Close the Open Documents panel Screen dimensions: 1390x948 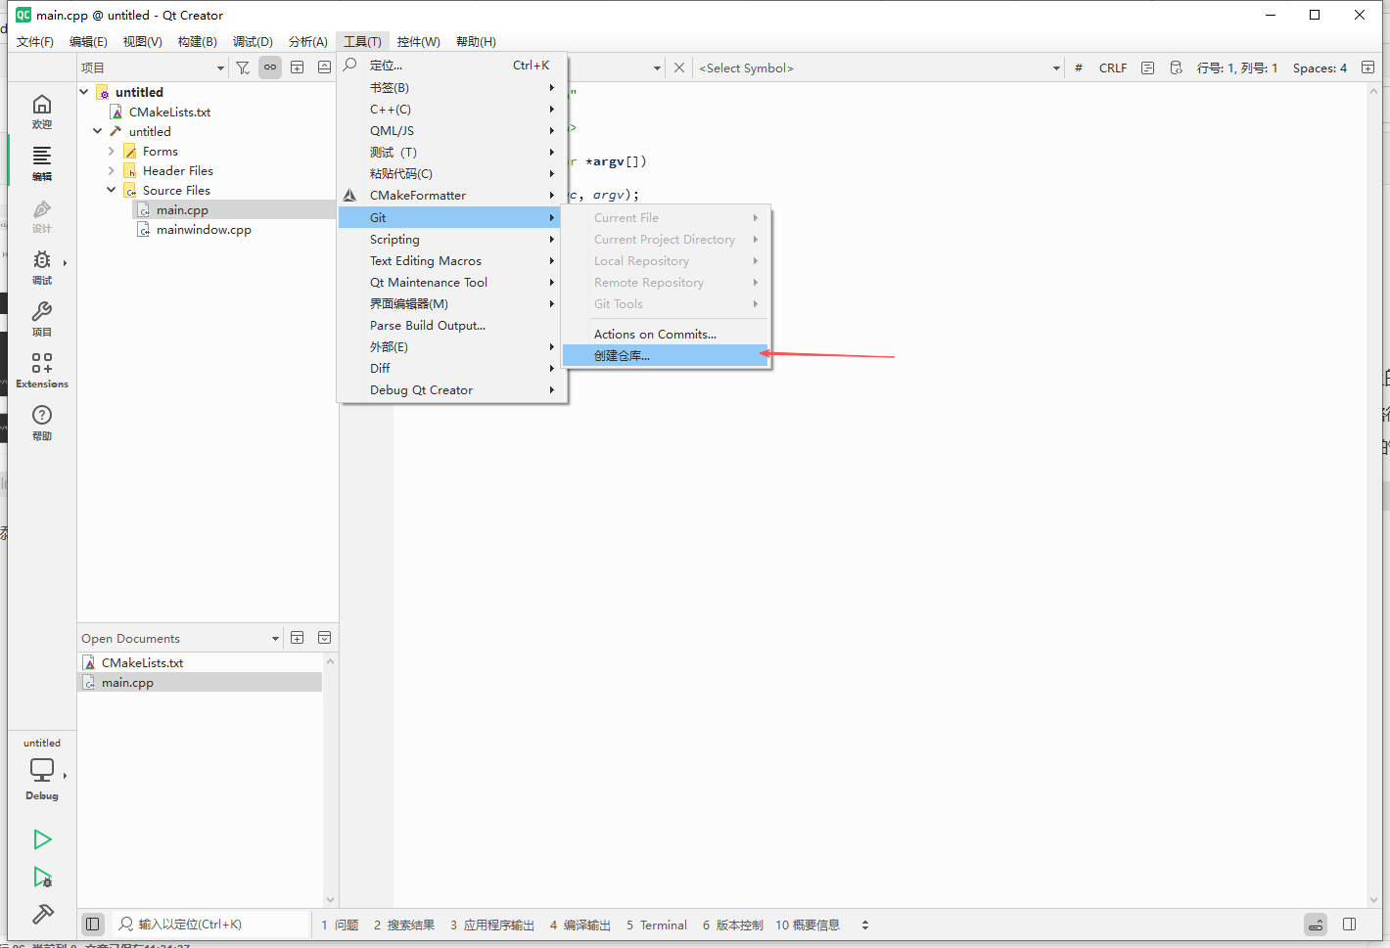(324, 638)
